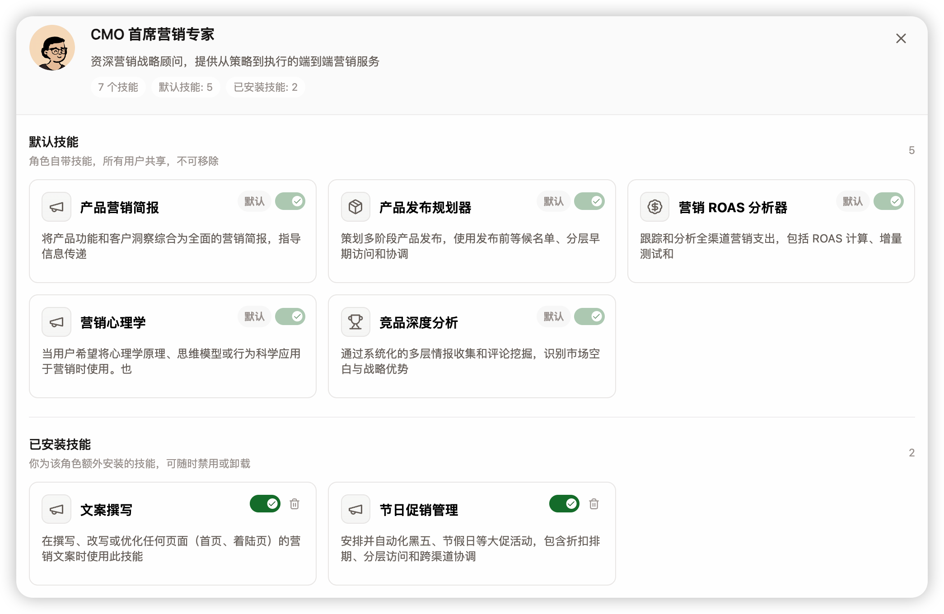The width and height of the screenshot is (944, 614).
Task: Click the 默认技能 section heading
Action: coord(54,142)
